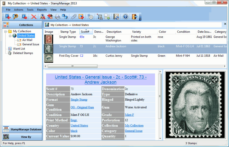Click the Image column header
This screenshot has height=147, width=229.
[51, 32]
